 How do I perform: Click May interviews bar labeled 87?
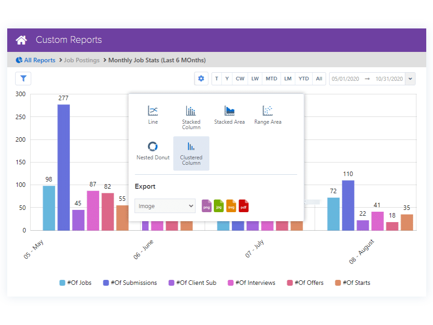pyautogui.click(x=93, y=211)
